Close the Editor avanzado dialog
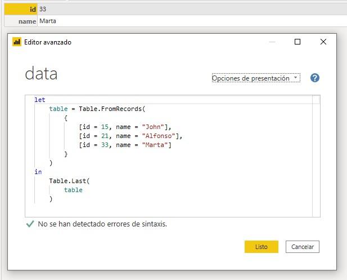This screenshot has height=280, width=347. [x=323, y=42]
